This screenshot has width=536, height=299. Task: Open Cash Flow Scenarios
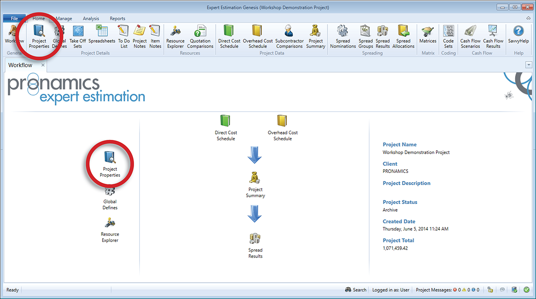470,36
